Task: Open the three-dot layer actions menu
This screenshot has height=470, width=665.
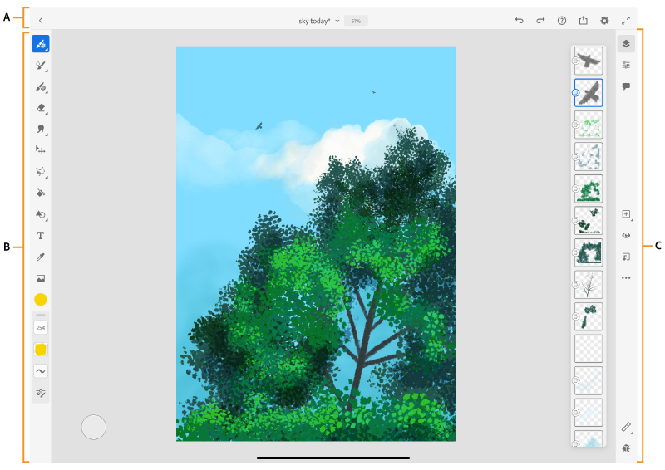Action: (626, 278)
